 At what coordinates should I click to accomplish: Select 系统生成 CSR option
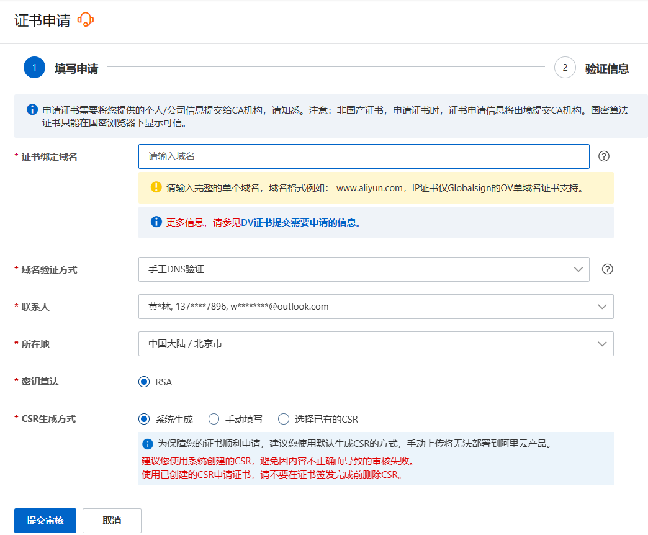144,420
